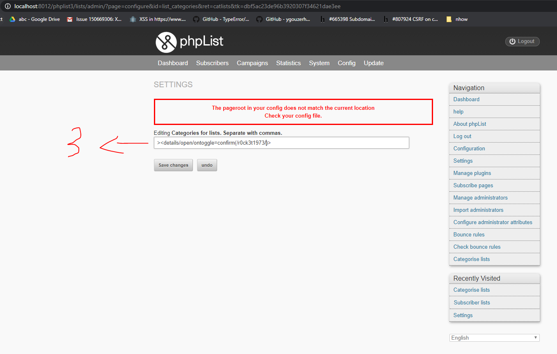This screenshot has width=557, height=354.
Task: Open Subscribe pages link
Action: tap(473, 185)
